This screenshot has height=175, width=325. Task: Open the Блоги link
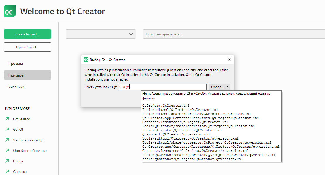click(18, 161)
